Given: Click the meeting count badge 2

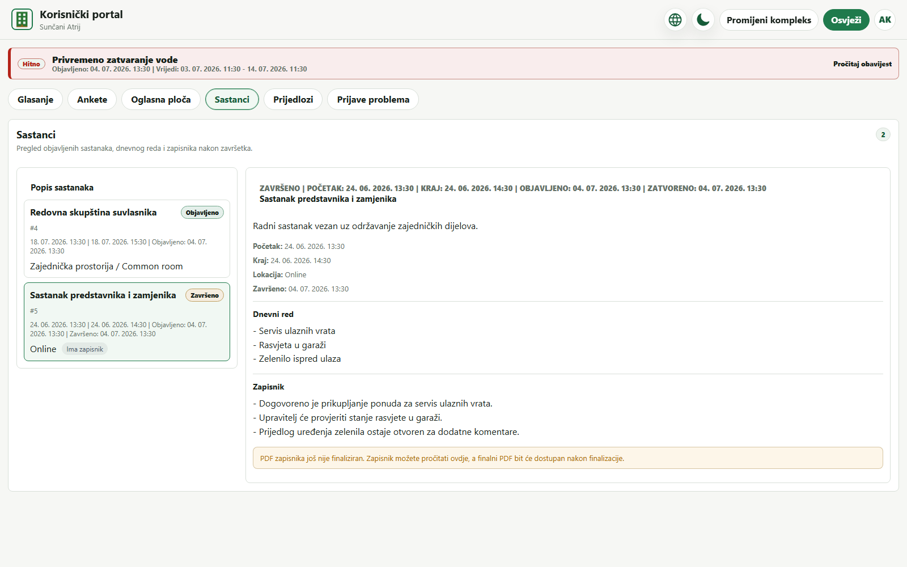Looking at the screenshot, I should click(883, 134).
